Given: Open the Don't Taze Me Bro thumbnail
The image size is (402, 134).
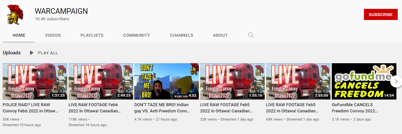Looking at the screenshot, I should (x=167, y=81).
